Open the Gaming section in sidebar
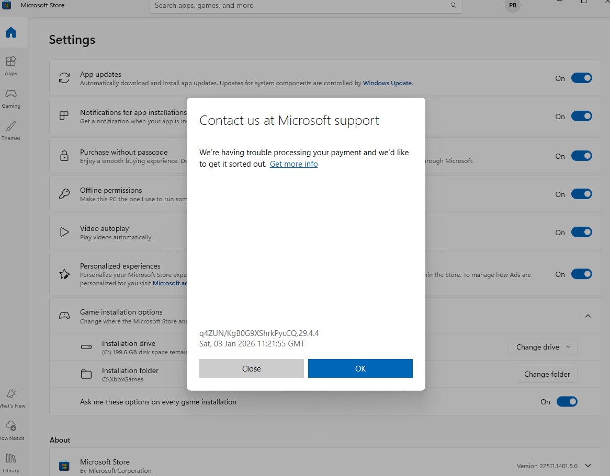 coord(11,98)
